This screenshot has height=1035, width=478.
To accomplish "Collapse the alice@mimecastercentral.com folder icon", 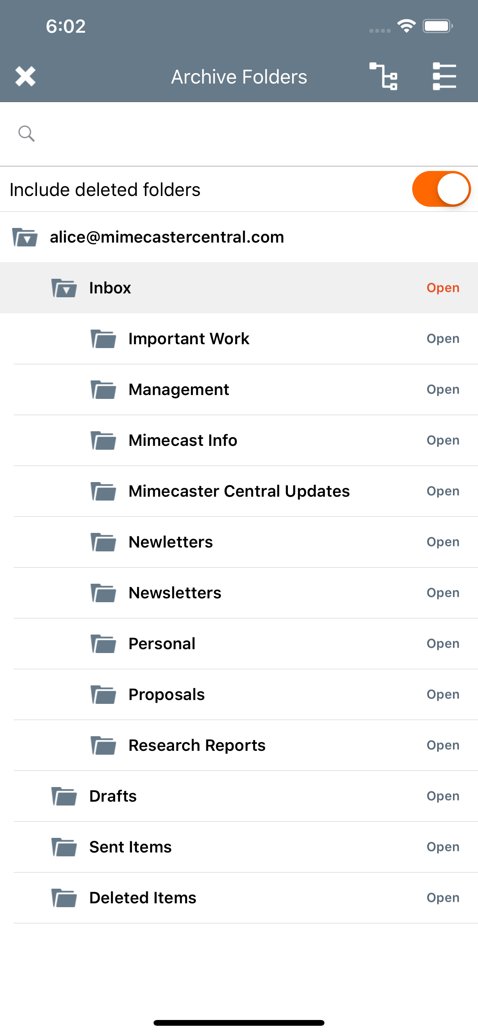I will [x=25, y=237].
